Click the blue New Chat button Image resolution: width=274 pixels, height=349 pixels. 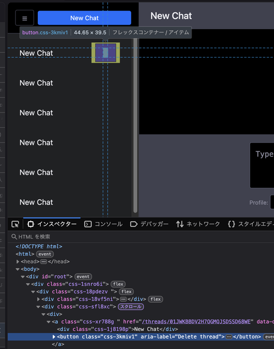[x=84, y=18]
